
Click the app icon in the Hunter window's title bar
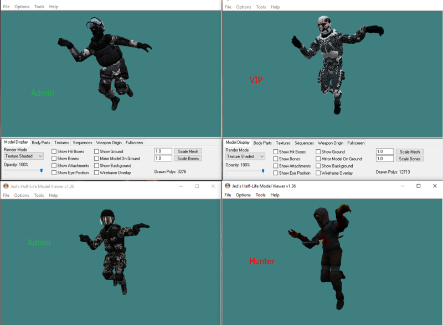coord(228,186)
